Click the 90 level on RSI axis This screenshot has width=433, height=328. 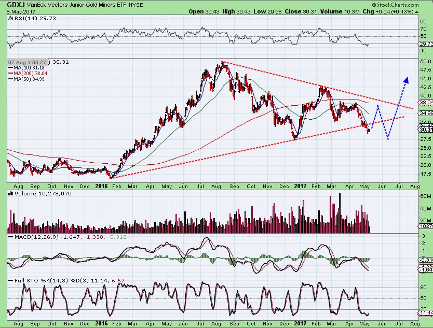point(423,22)
